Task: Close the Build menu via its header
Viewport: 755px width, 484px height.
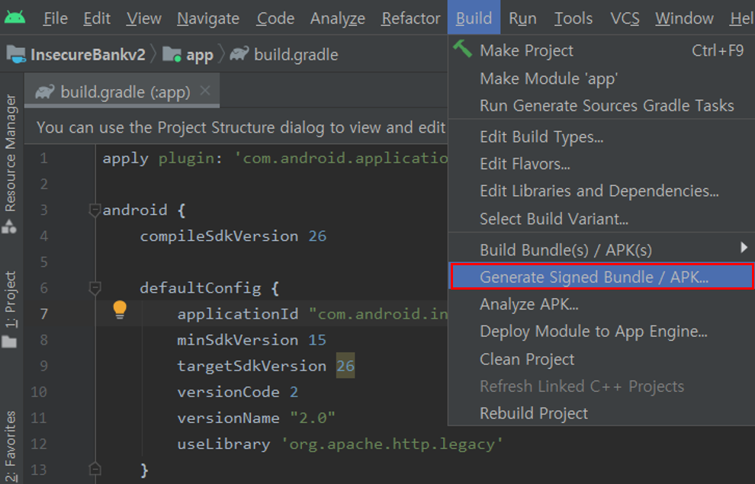Action: click(x=474, y=18)
